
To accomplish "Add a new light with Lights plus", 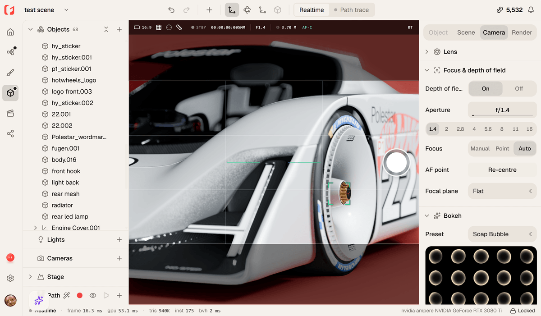I will tap(119, 240).
